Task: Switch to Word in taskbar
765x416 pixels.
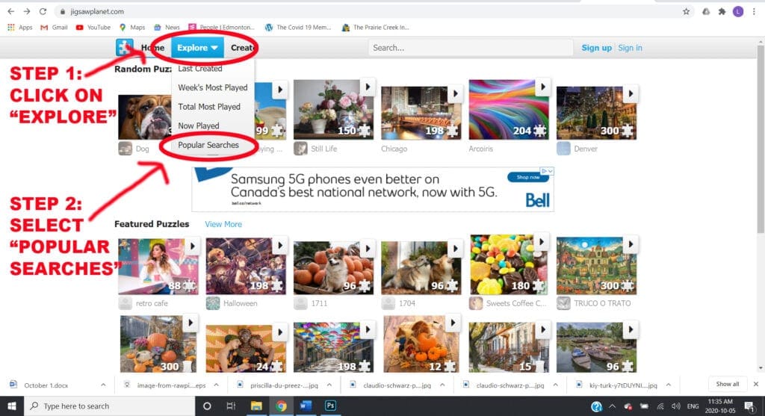Action: [306, 406]
